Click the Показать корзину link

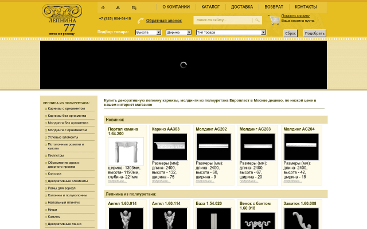pyautogui.click(x=295, y=16)
